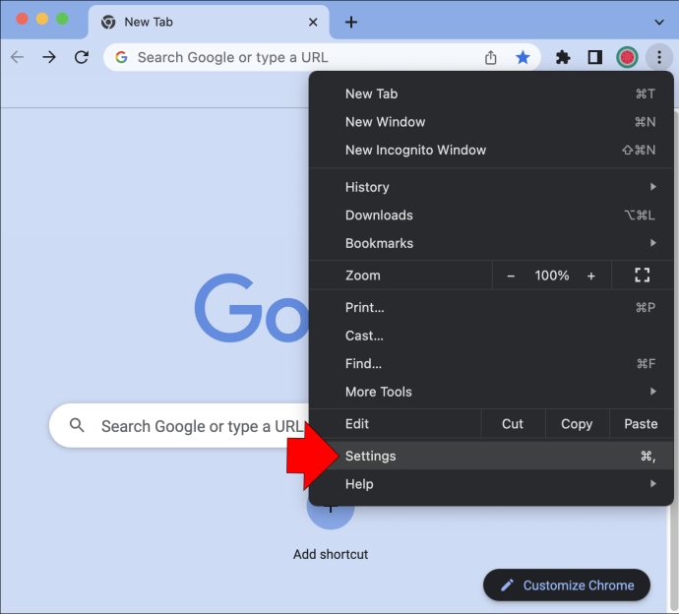The height and width of the screenshot is (614, 679).
Task: Increase zoom with plus button
Action: (x=591, y=276)
